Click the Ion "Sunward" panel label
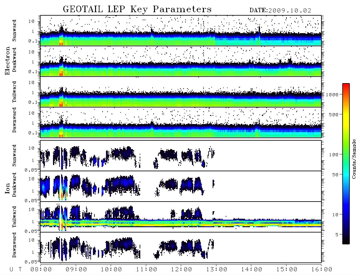 (x=14, y=156)
